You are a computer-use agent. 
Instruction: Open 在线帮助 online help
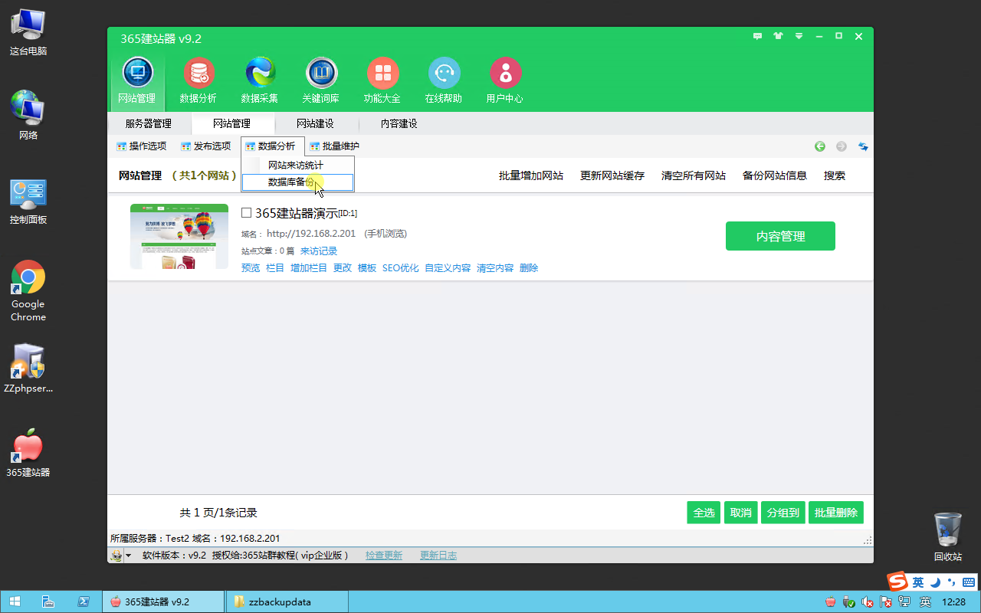[x=444, y=81]
